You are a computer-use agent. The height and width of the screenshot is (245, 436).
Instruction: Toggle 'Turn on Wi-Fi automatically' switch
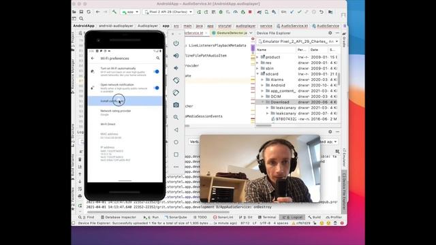(x=156, y=71)
